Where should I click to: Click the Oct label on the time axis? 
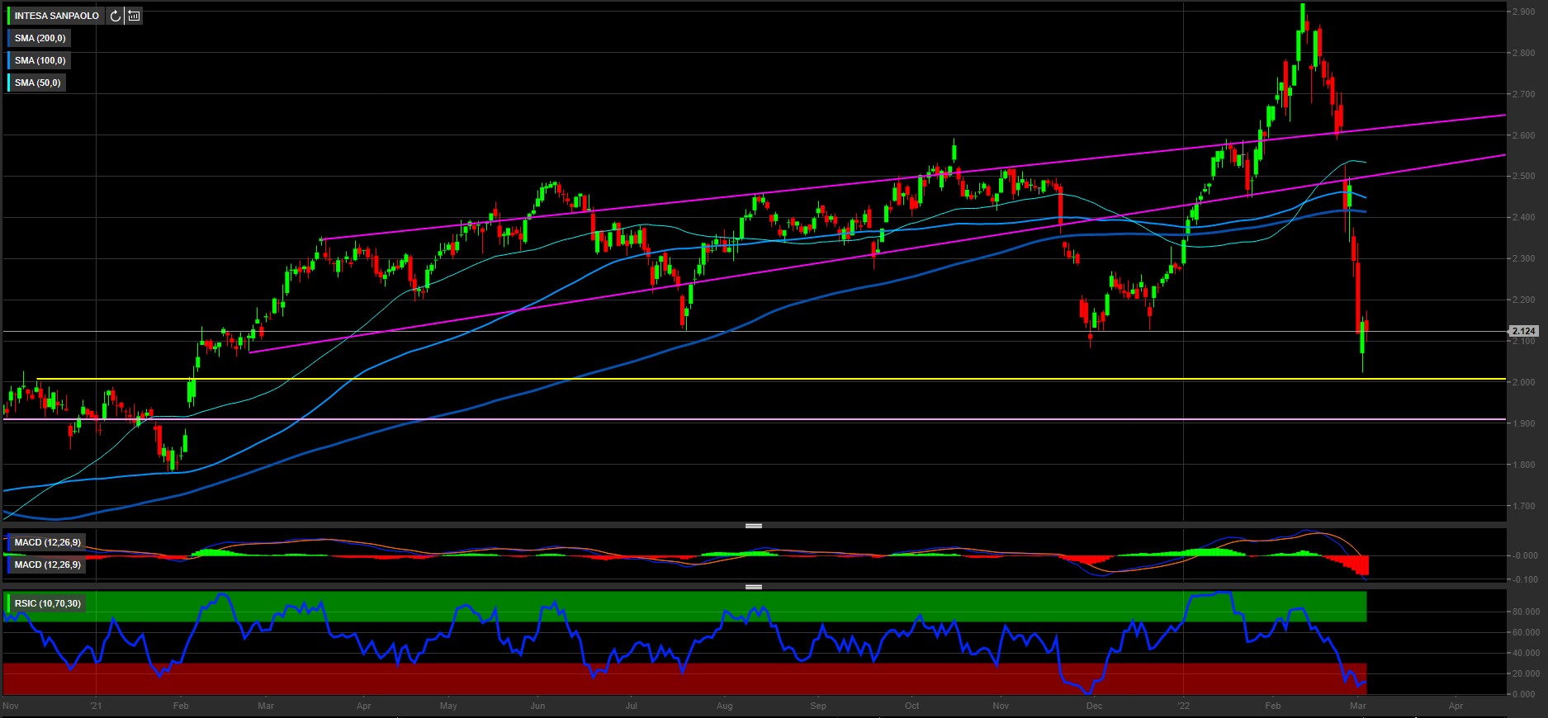point(911,706)
